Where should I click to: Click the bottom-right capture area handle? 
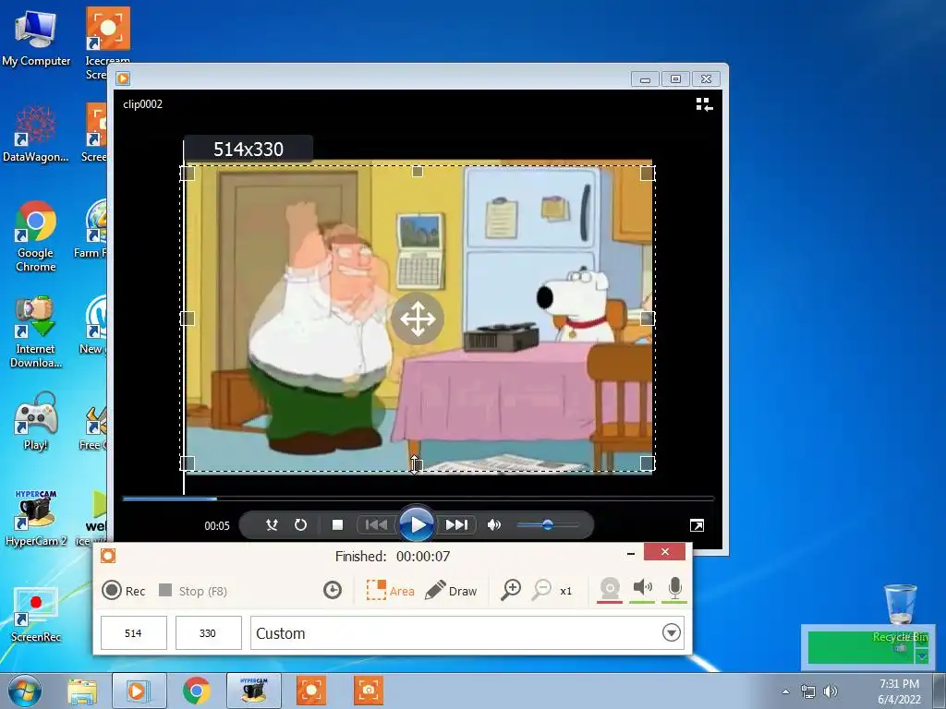[x=648, y=463]
